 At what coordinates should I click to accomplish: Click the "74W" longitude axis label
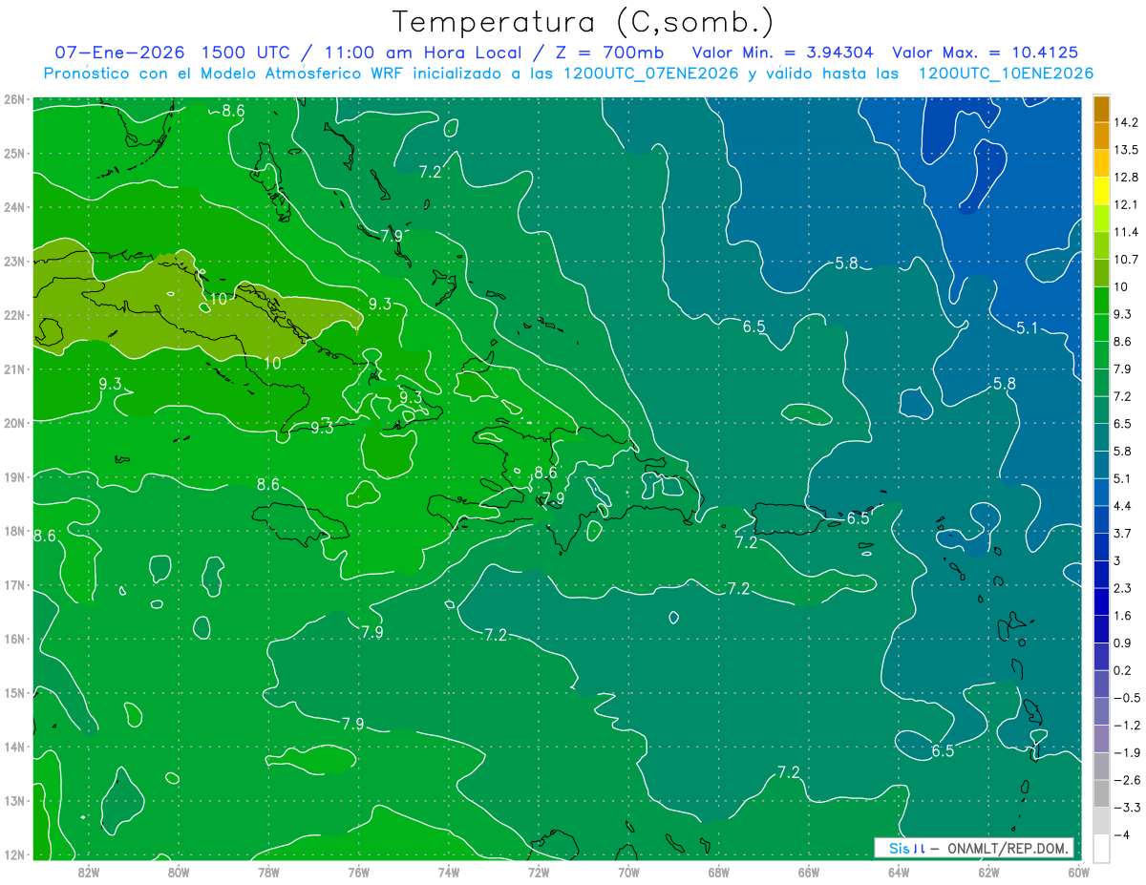[x=449, y=872]
